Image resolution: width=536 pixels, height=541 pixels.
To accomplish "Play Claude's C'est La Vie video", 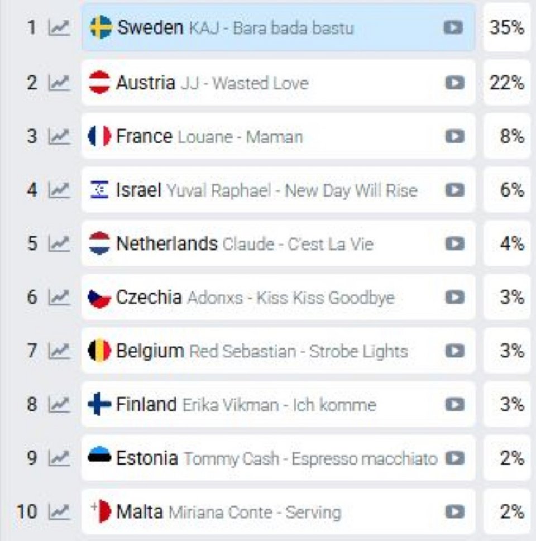I will pyautogui.click(x=454, y=243).
